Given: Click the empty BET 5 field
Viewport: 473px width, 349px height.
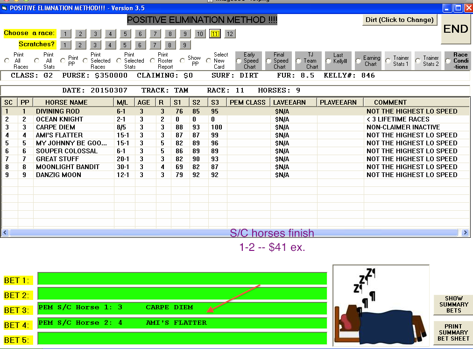Looking at the screenshot, I should 182,338.
